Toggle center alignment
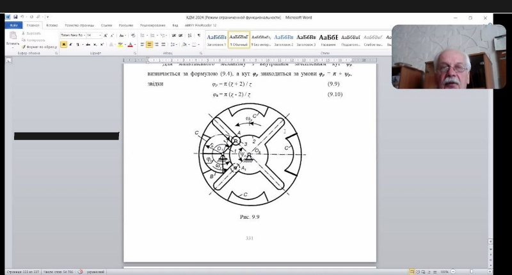Image resolution: width=512 pixels, height=275 pixels. click(x=149, y=44)
